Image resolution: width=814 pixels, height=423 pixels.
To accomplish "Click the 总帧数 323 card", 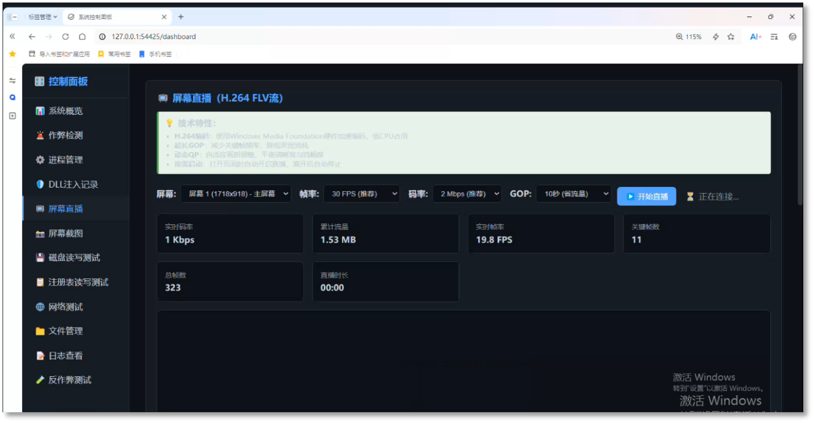I will click(230, 282).
